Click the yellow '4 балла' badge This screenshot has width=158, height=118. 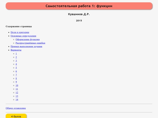16,116
